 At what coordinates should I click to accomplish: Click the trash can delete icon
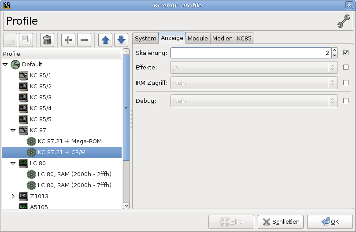click(x=47, y=40)
